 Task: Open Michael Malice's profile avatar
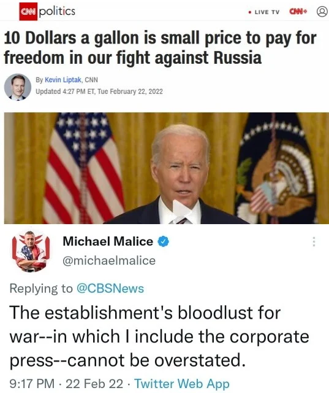(x=31, y=251)
